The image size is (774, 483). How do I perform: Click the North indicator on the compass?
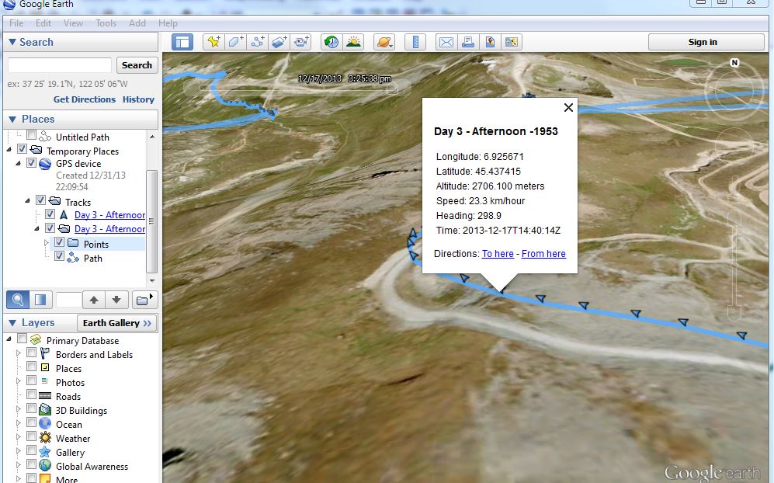[734, 63]
